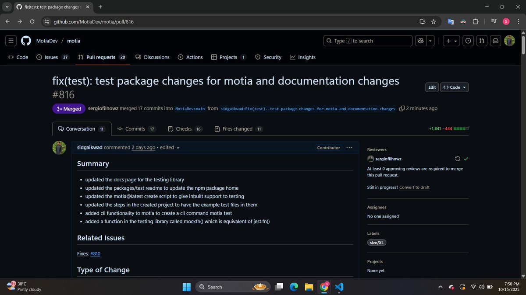This screenshot has width=526, height=295.
Task: Open the Security tab
Action: 268,57
